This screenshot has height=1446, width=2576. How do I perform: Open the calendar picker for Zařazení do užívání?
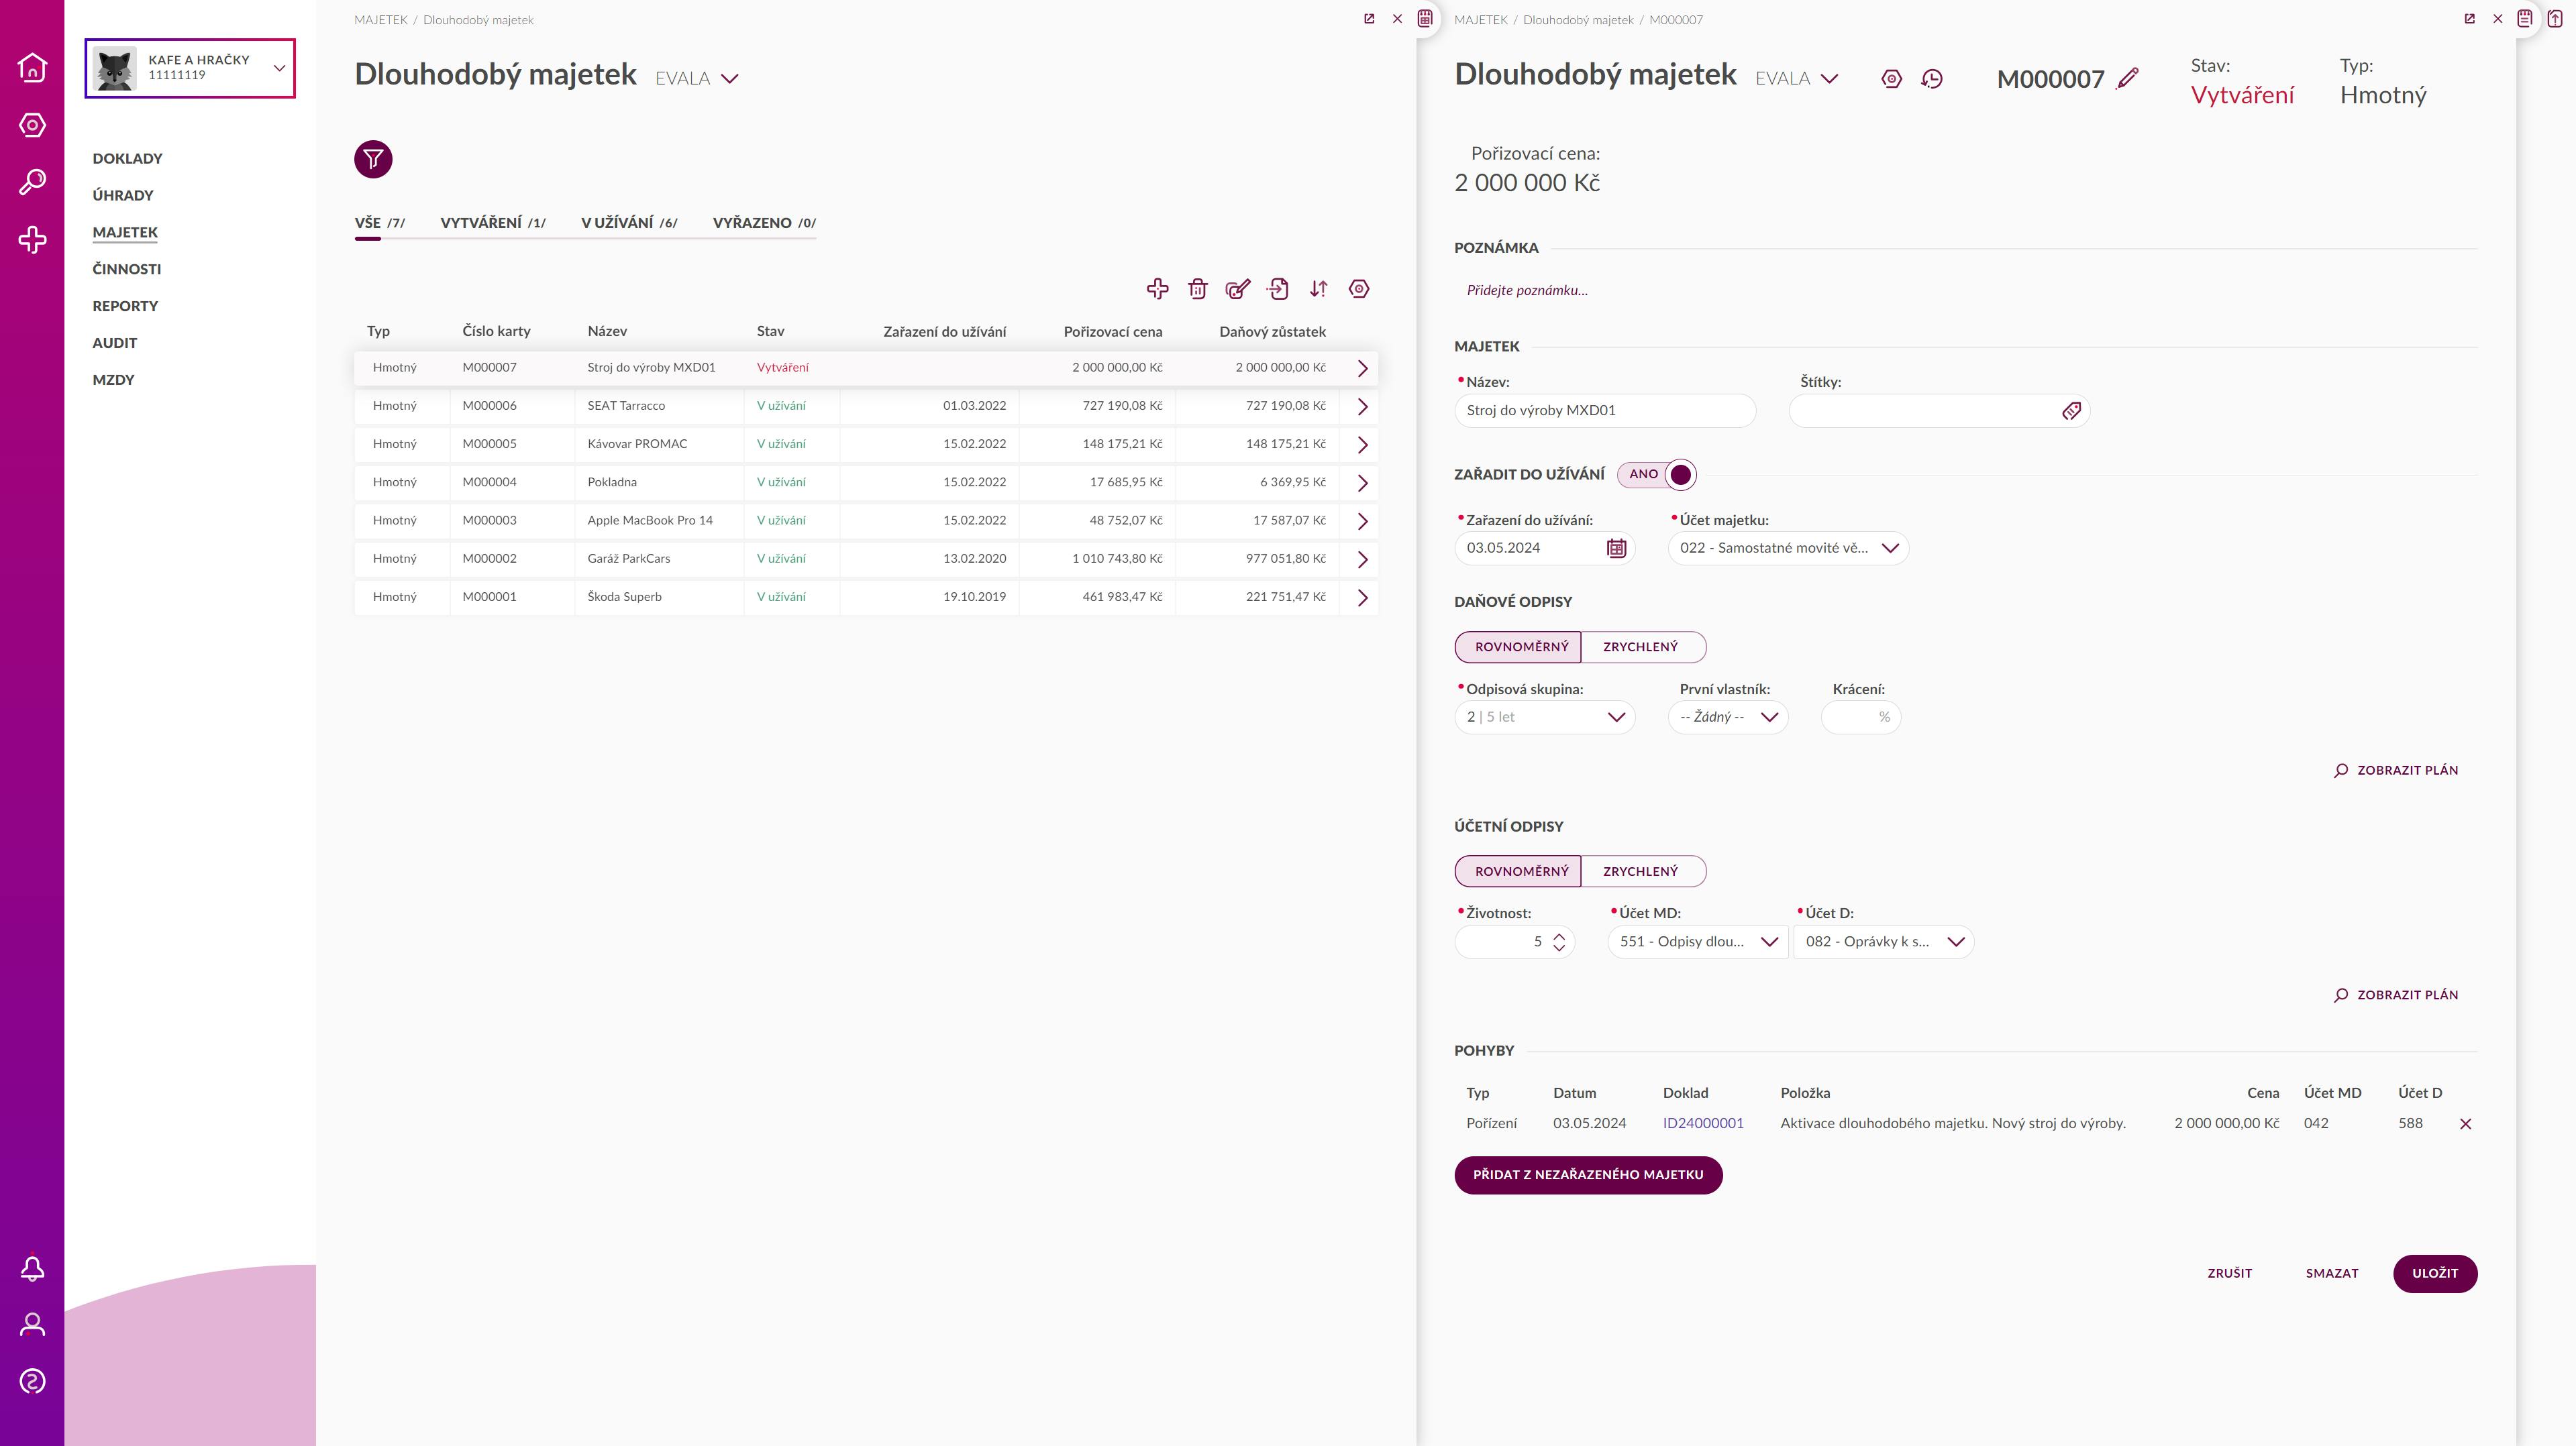coord(1616,548)
